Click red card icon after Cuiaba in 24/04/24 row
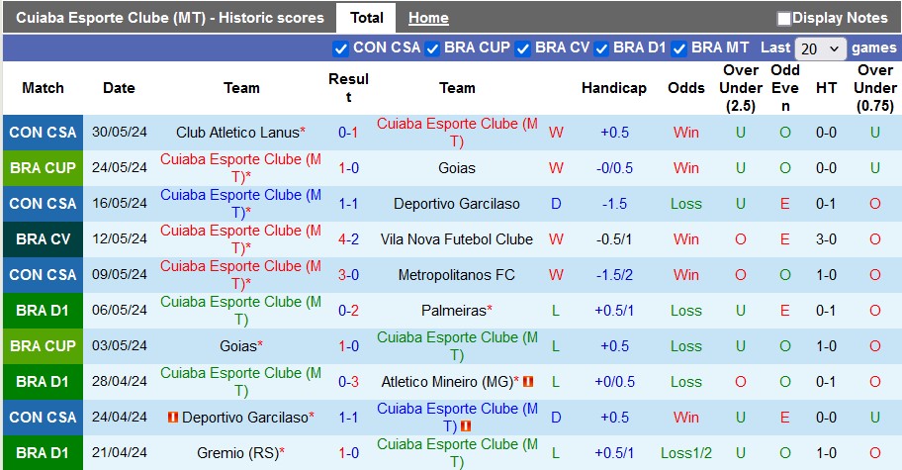This screenshot has width=902, height=470. [465, 425]
